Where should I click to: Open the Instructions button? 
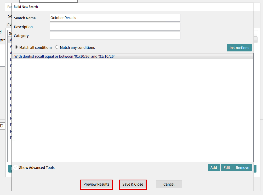coord(239,48)
